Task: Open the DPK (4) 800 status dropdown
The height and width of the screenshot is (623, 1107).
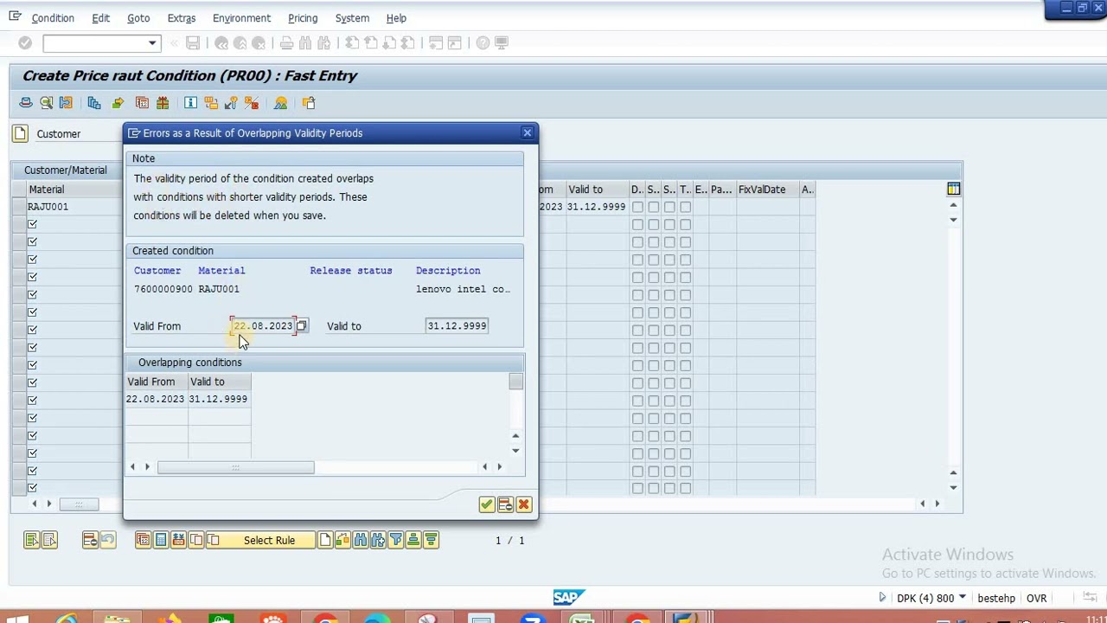Action: tap(962, 598)
